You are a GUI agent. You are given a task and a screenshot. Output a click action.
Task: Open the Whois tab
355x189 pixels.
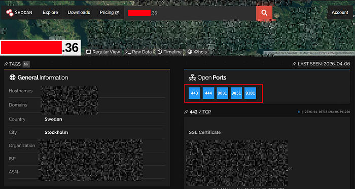tap(197, 52)
